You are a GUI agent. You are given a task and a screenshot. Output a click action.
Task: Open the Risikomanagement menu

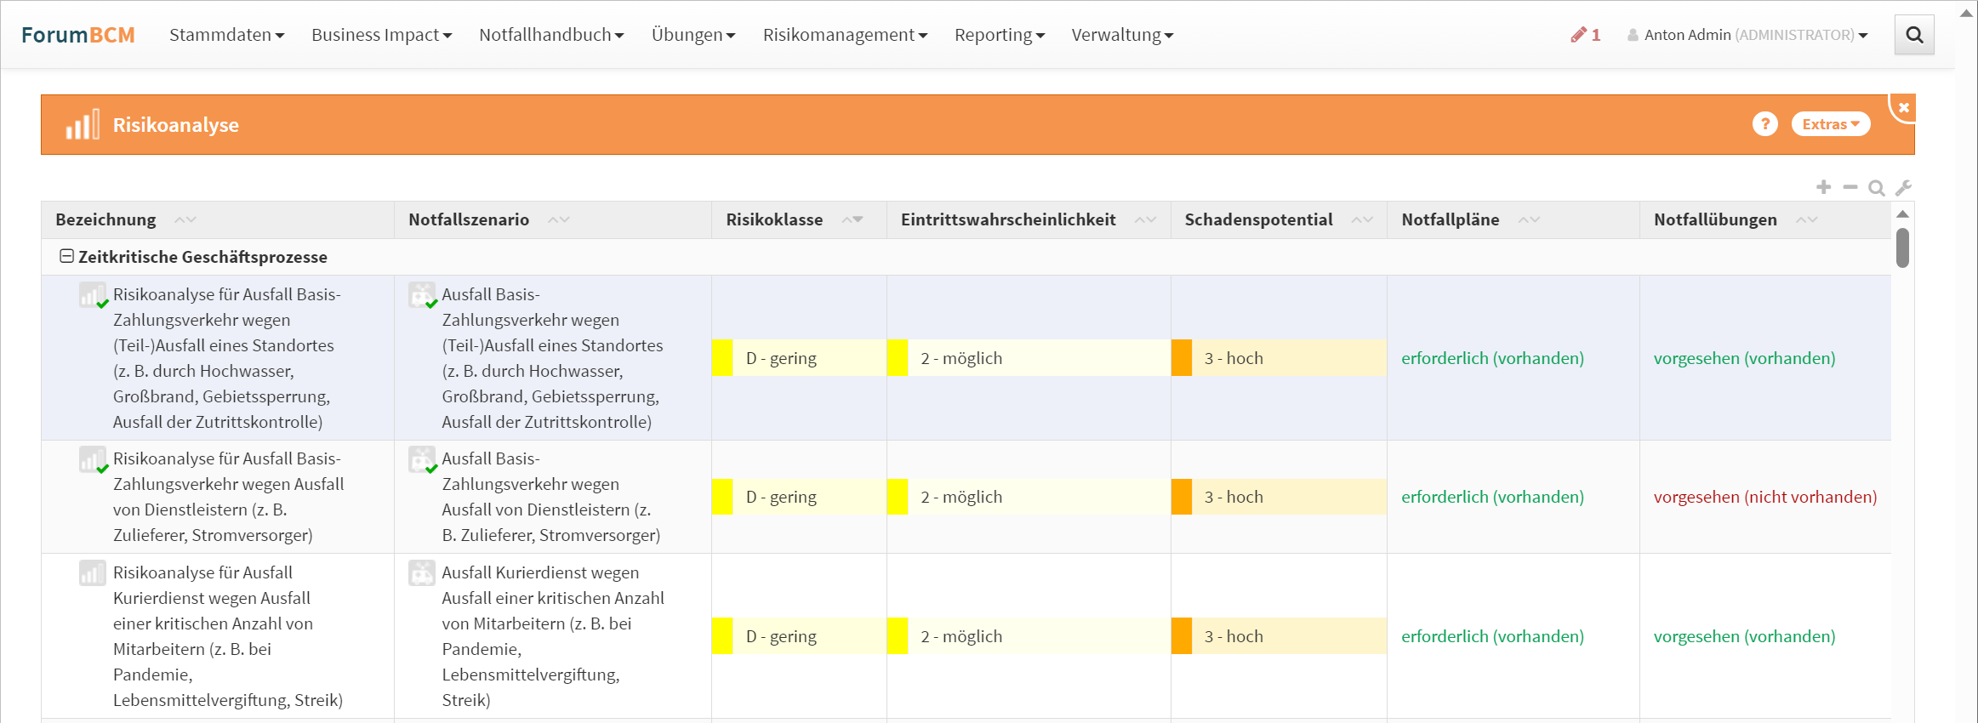[x=844, y=35]
